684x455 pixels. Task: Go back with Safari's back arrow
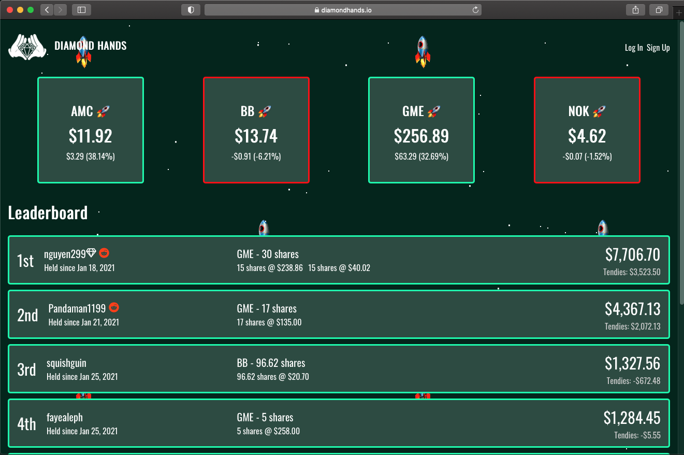[47, 9]
